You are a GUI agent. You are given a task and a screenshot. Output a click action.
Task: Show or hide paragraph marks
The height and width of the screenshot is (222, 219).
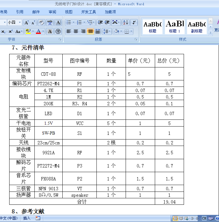coord(134,22)
